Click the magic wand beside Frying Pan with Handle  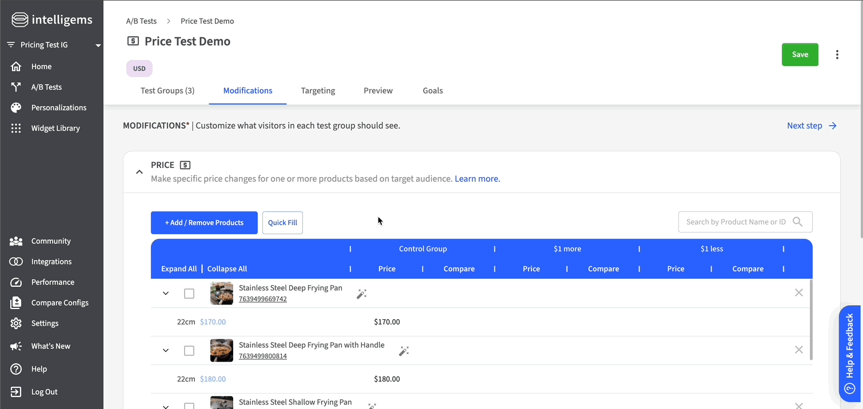pyautogui.click(x=403, y=351)
